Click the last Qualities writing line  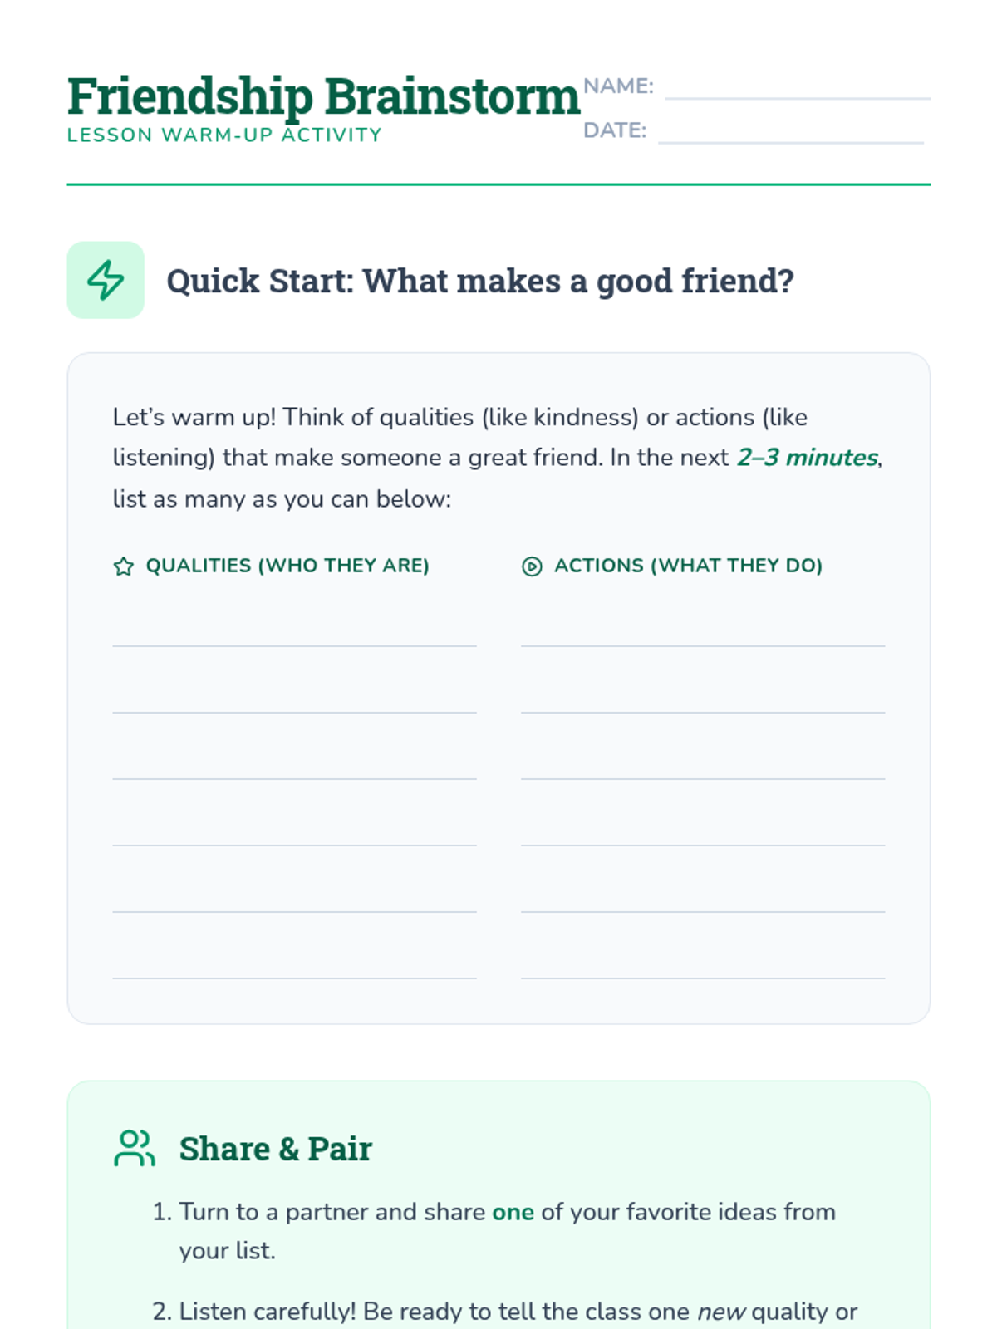point(295,963)
